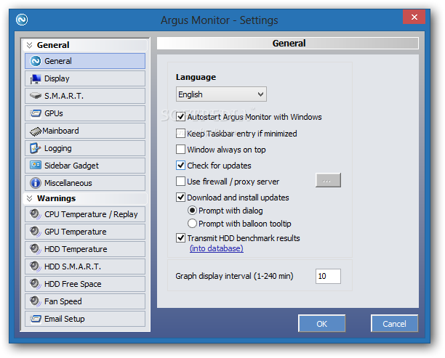Click the Cancel button
The image size is (445, 358).
point(394,323)
